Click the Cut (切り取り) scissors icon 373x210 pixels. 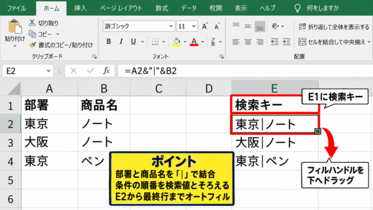(32, 23)
